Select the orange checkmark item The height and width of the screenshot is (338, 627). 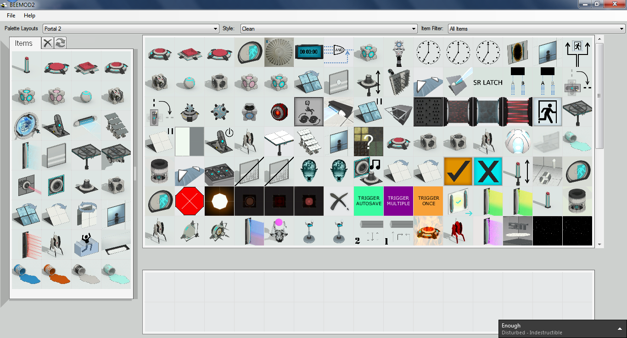coord(458,171)
